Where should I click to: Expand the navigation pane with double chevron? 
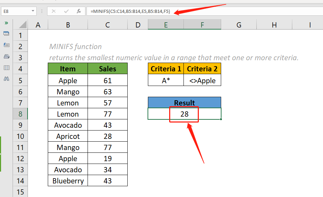[x=6, y=23]
